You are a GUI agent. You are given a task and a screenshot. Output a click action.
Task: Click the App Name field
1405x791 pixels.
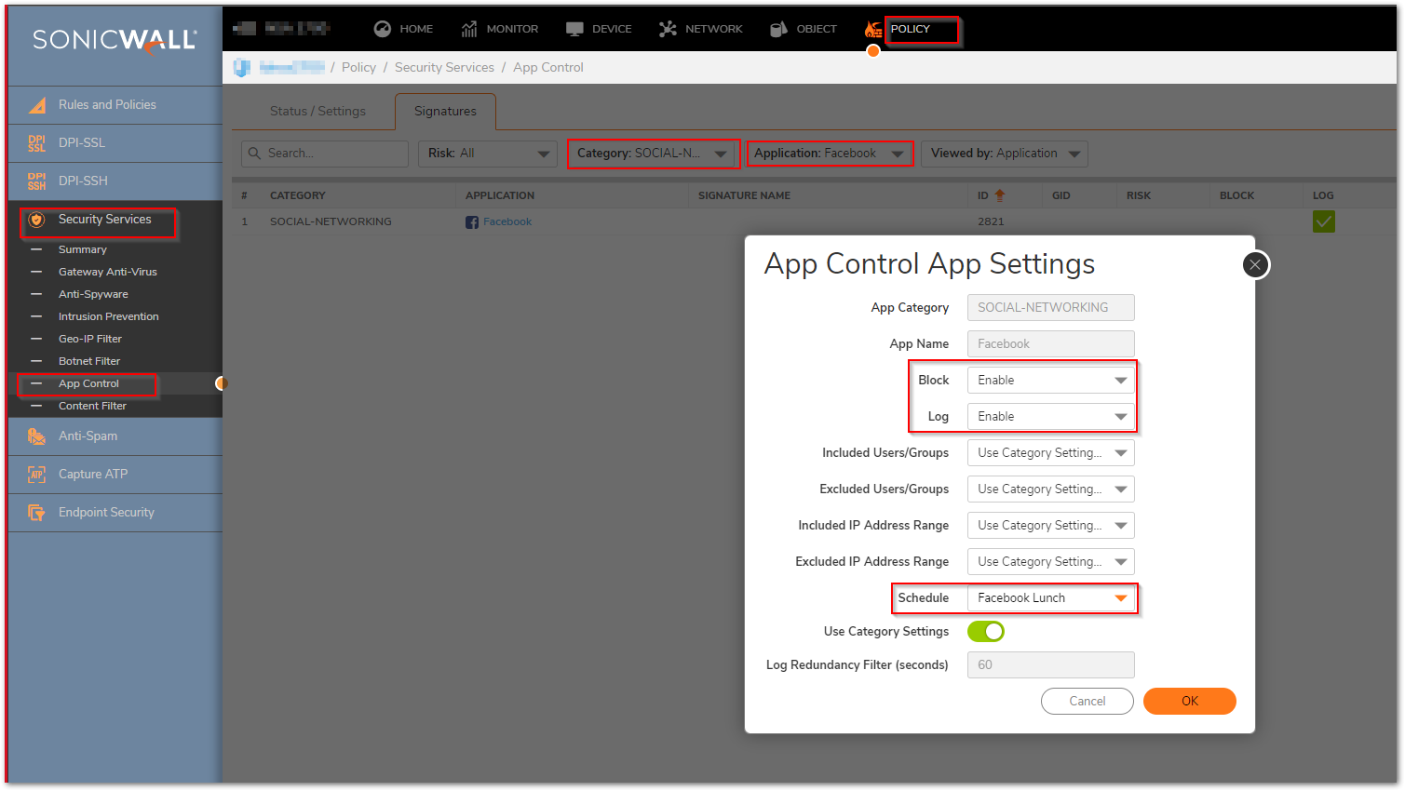point(1050,344)
